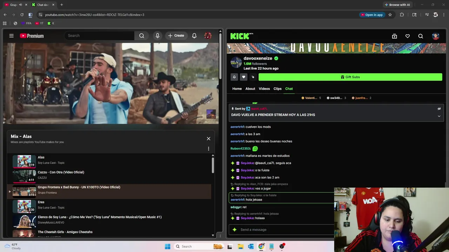The height and width of the screenshot is (252, 449).
Task: Open the Mix playlist three-dot options
Action: click(208, 149)
